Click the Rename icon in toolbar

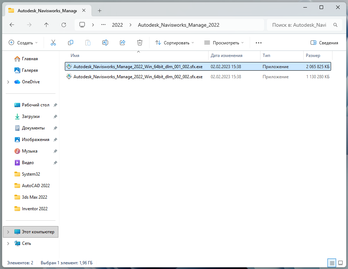point(105,43)
